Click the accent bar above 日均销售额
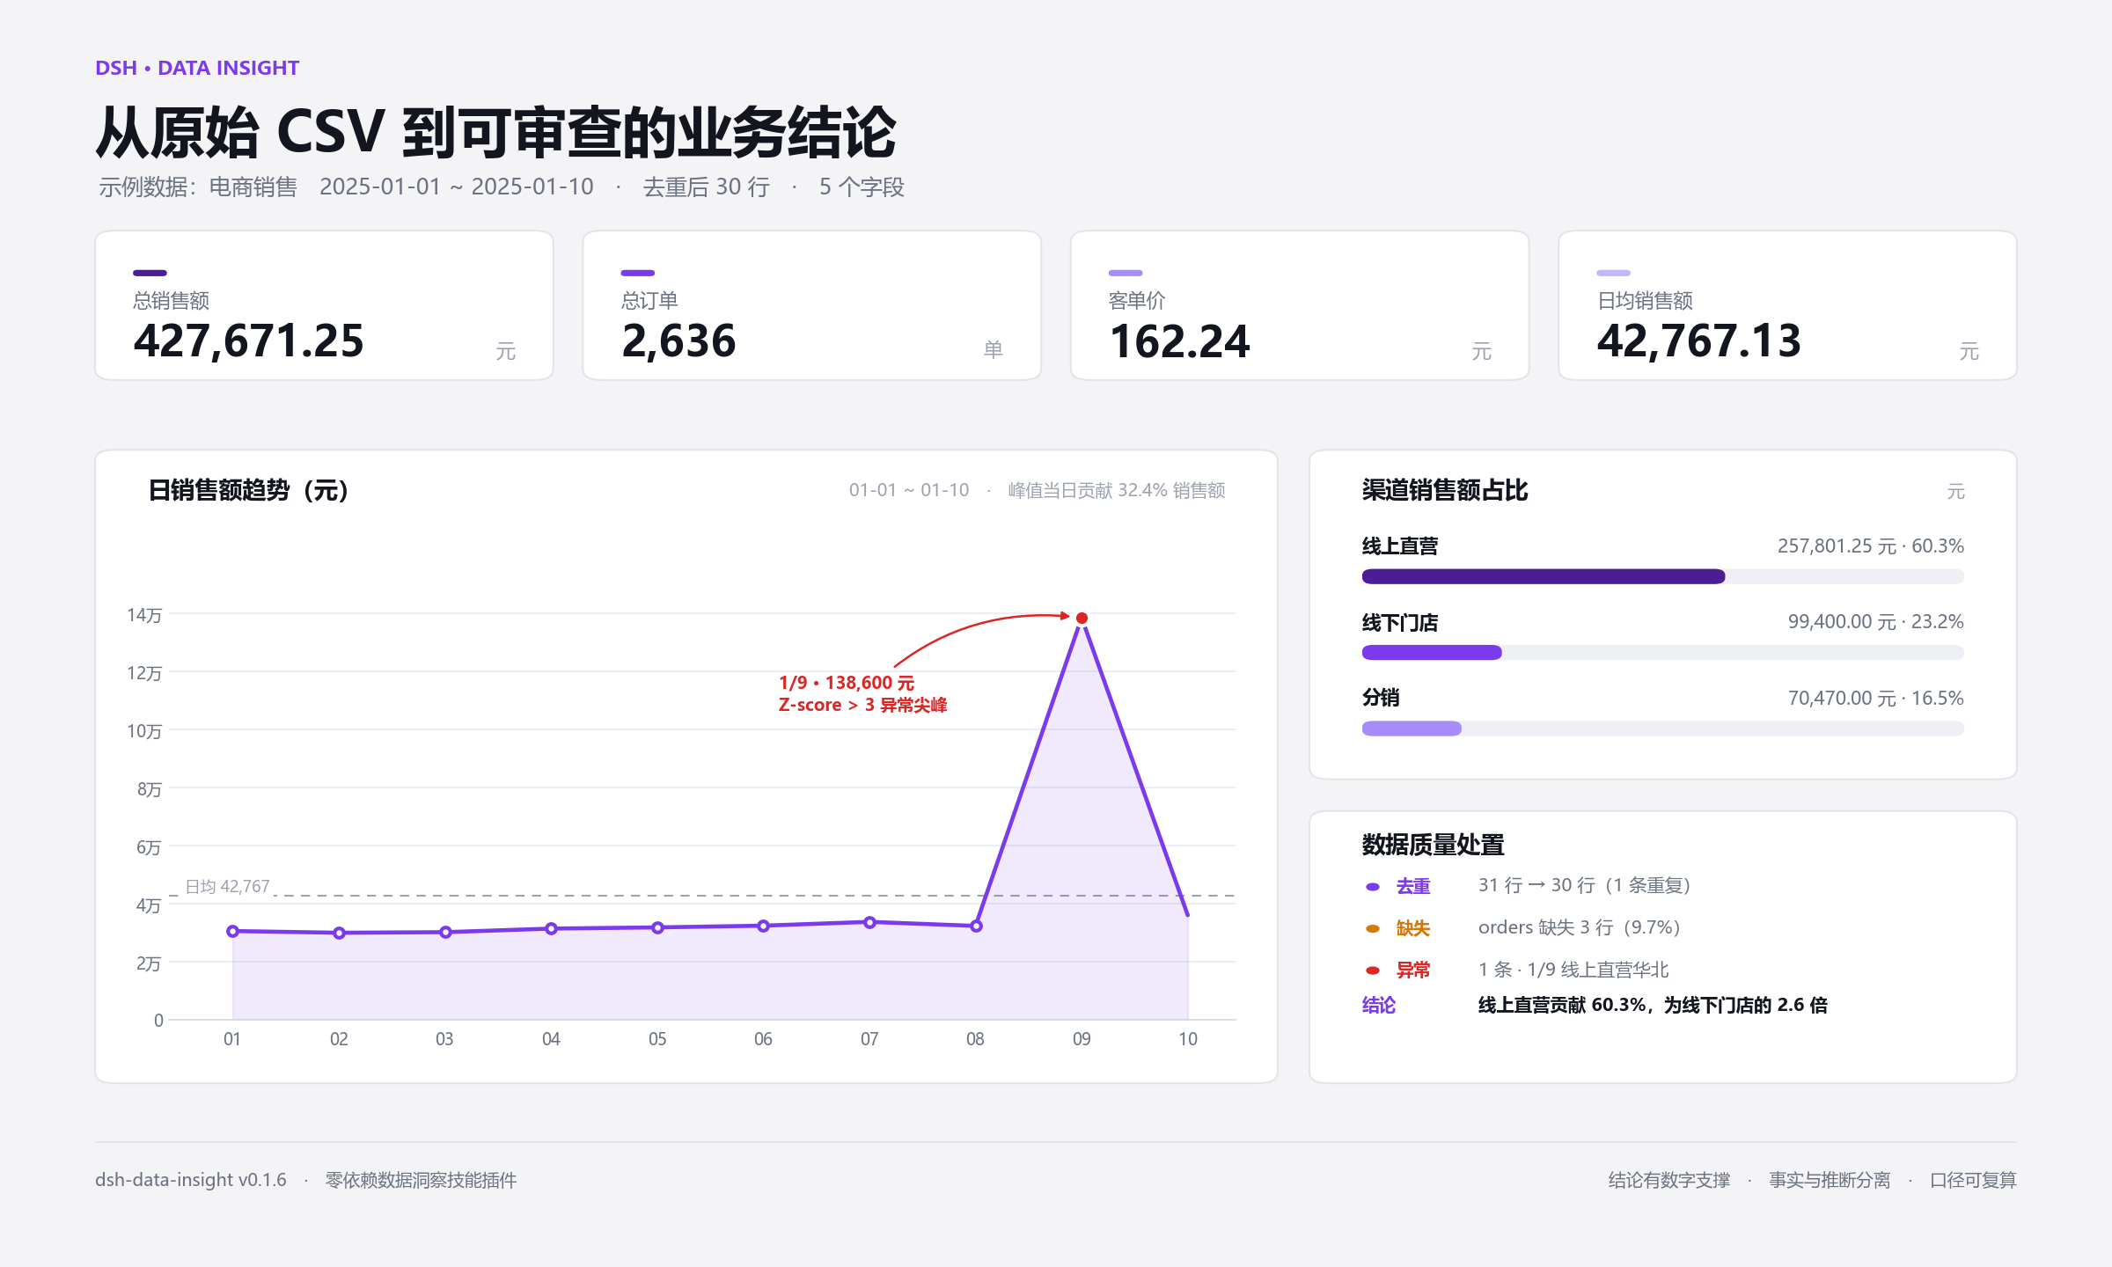 [1614, 273]
